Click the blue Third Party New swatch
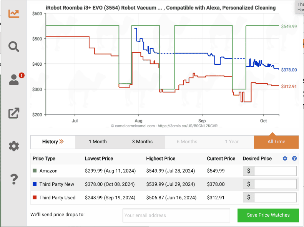 pos(35,184)
